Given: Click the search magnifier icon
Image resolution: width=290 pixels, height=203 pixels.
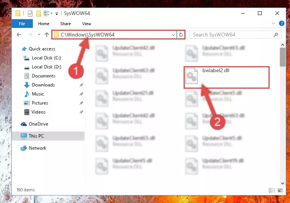Looking at the screenshot, I should pyautogui.click(x=276, y=35).
